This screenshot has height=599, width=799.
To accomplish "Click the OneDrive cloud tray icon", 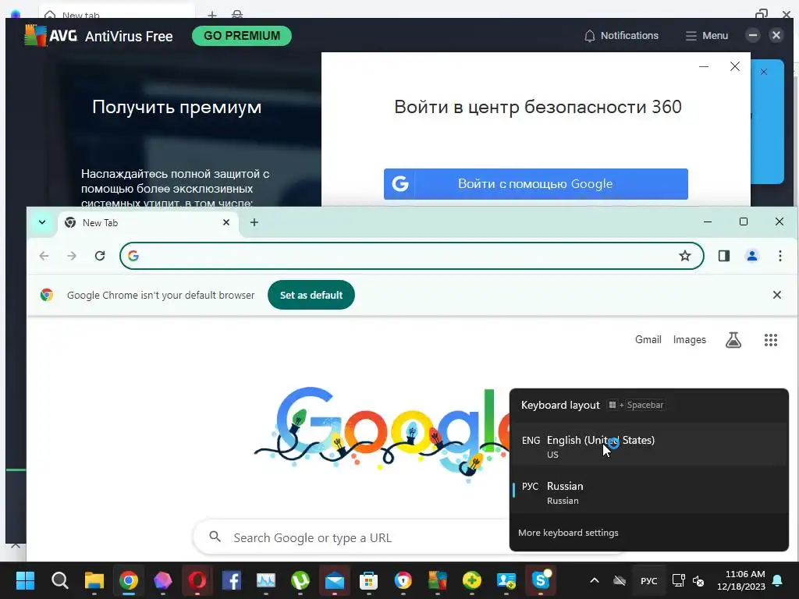I will click(620, 580).
